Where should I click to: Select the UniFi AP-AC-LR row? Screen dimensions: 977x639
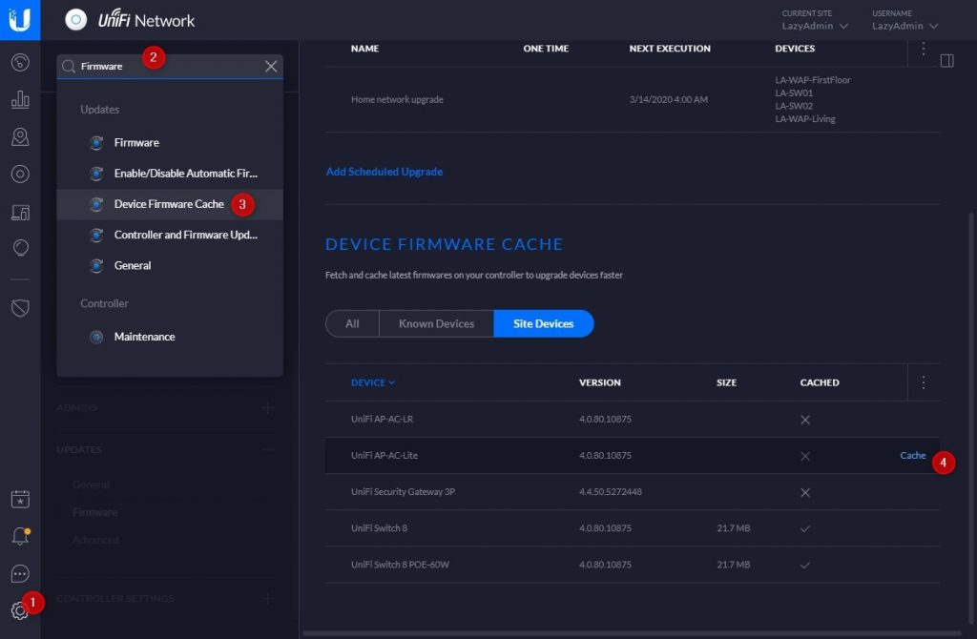(x=633, y=419)
